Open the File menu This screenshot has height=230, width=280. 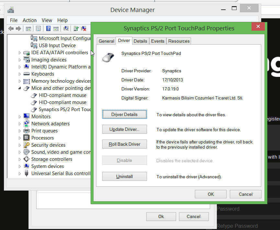coord(14,20)
